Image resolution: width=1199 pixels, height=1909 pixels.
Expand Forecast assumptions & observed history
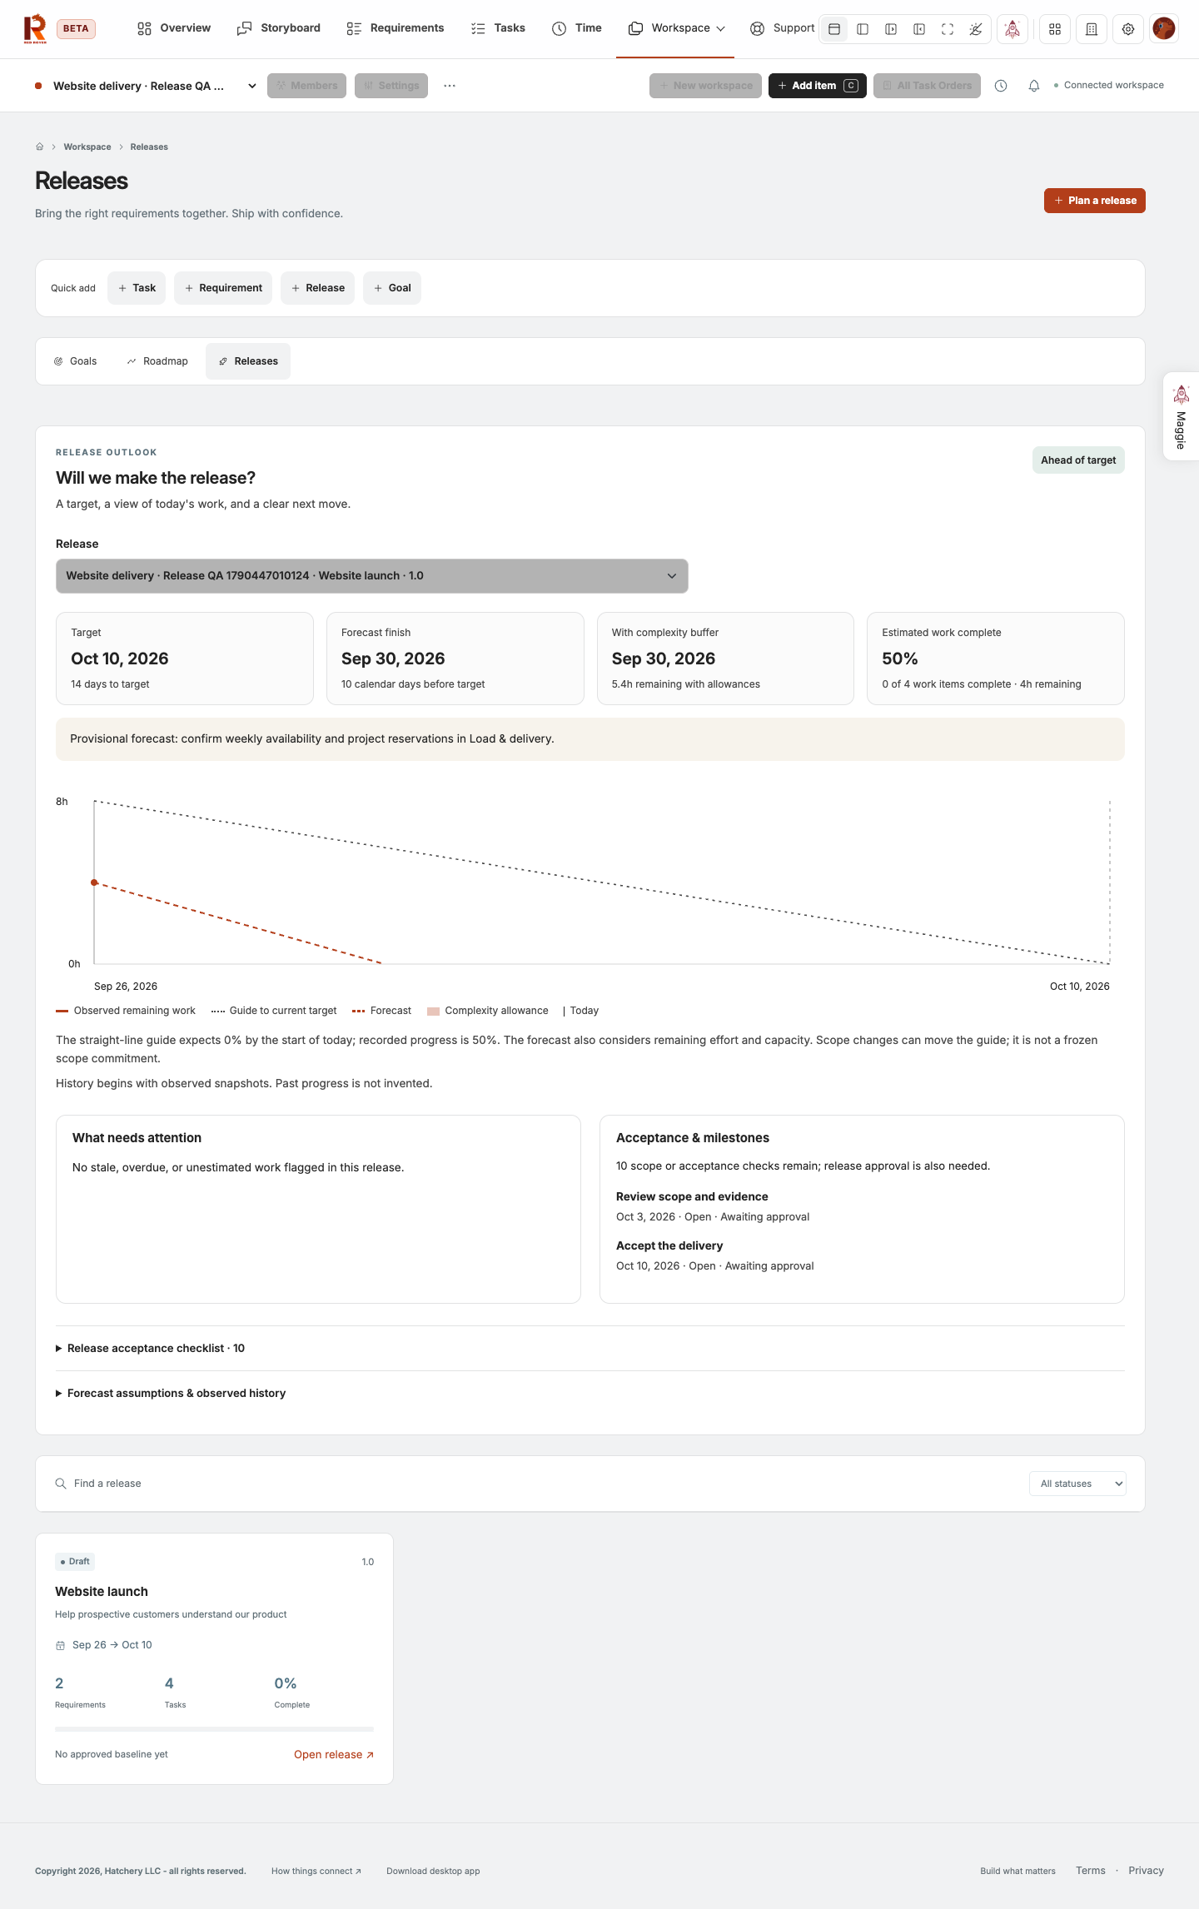[x=171, y=1393]
